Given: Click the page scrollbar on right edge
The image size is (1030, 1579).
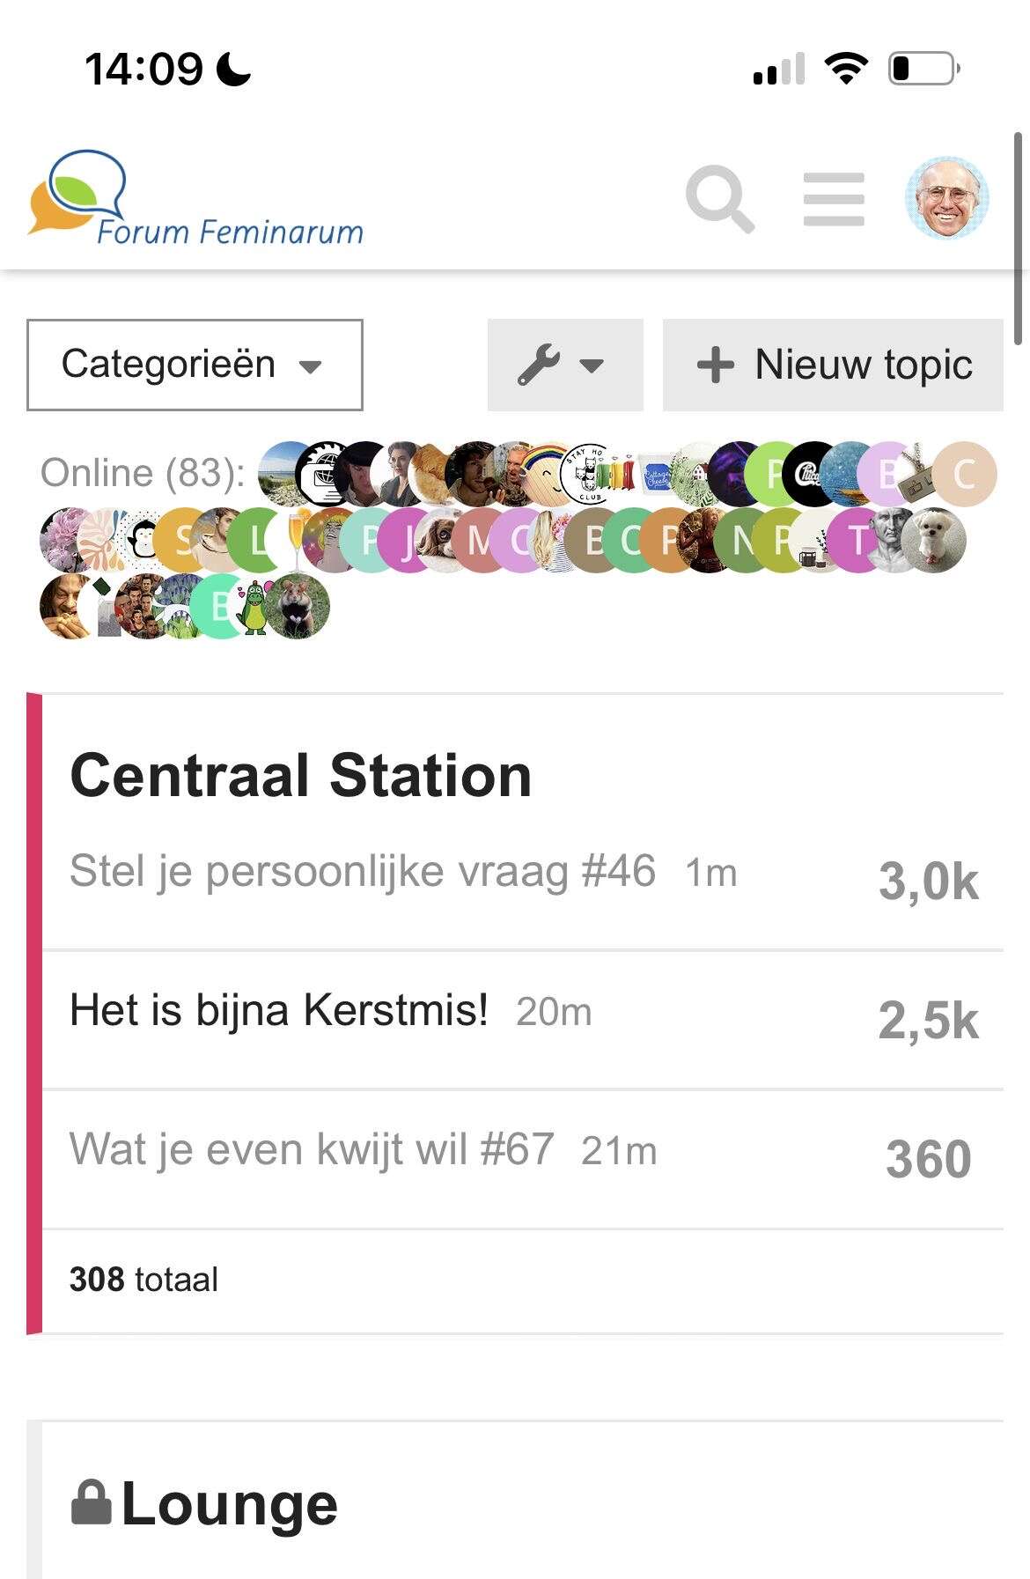Looking at the screenshot, I should (x=1019, y=238).
